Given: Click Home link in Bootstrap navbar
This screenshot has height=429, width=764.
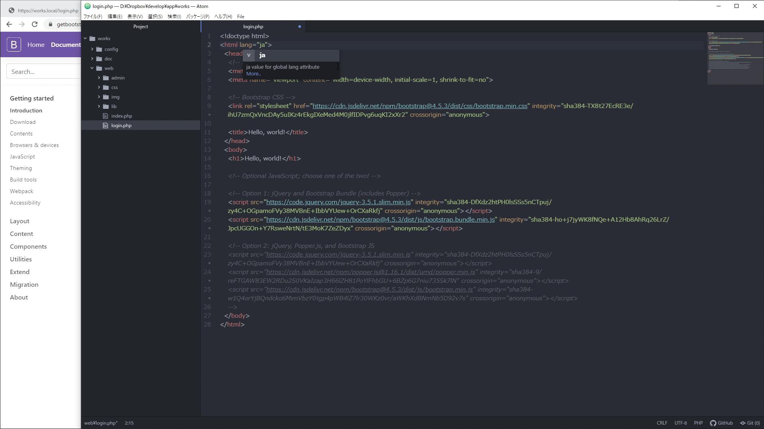Looking at the screenshot, I should [36, 45].
